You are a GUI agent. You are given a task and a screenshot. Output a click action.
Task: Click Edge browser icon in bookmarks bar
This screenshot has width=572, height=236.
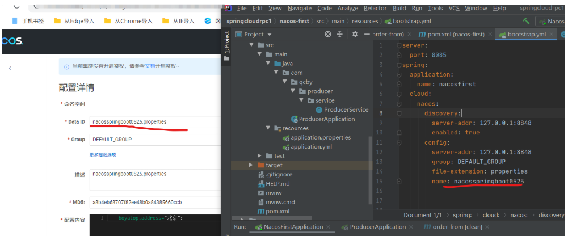[208, 21]
